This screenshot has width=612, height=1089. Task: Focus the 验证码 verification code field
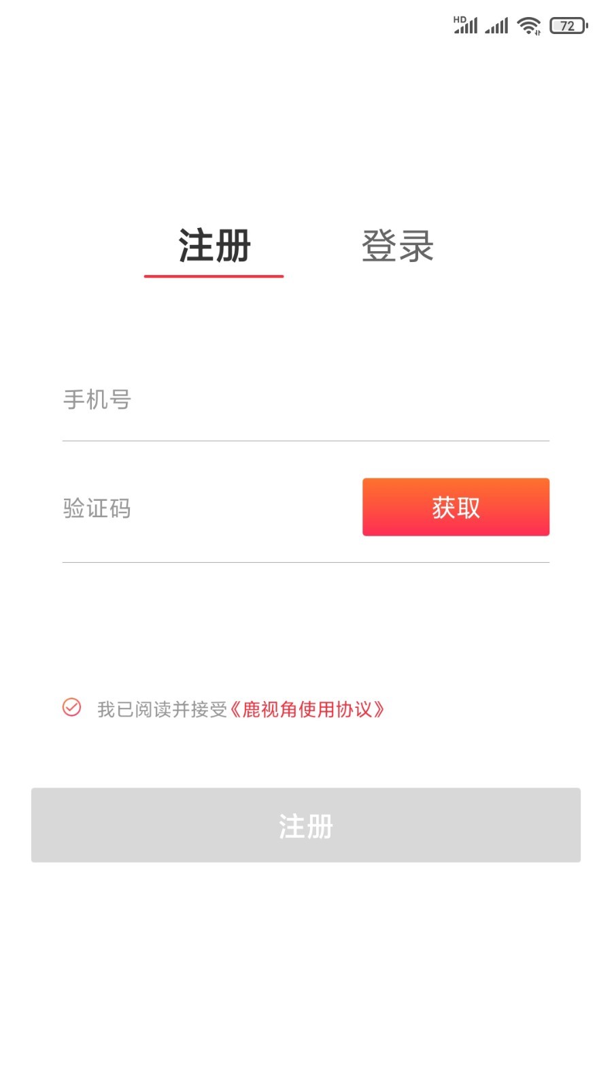point(204,508)
